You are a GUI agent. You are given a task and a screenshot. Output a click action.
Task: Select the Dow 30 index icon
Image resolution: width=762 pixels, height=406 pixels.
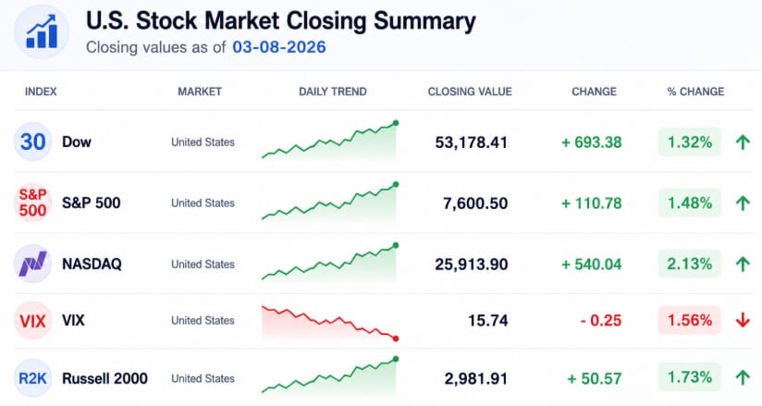32,141
